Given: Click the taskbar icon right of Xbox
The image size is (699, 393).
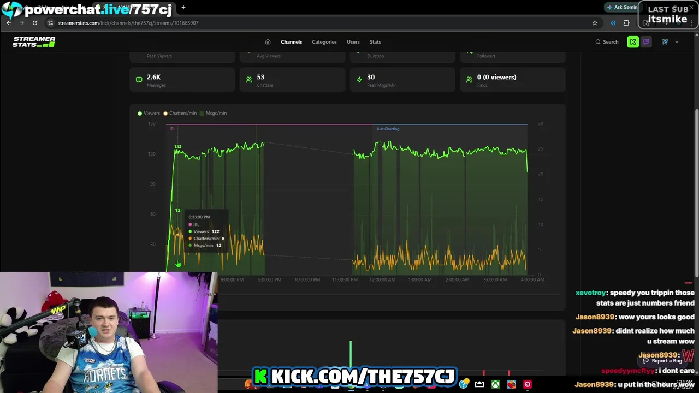Looking at the screenshot, I should pyautogui.click(x=511, y=384).
